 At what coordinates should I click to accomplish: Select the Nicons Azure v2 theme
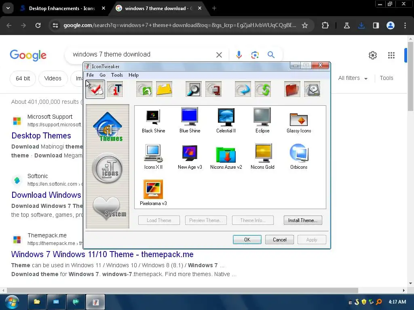(x=226, y=158)
